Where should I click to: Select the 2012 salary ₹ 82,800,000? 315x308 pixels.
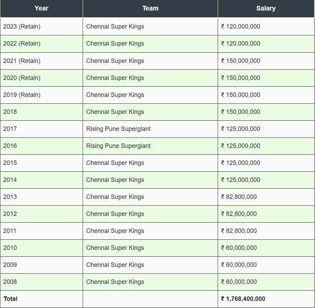pos(239,214)
